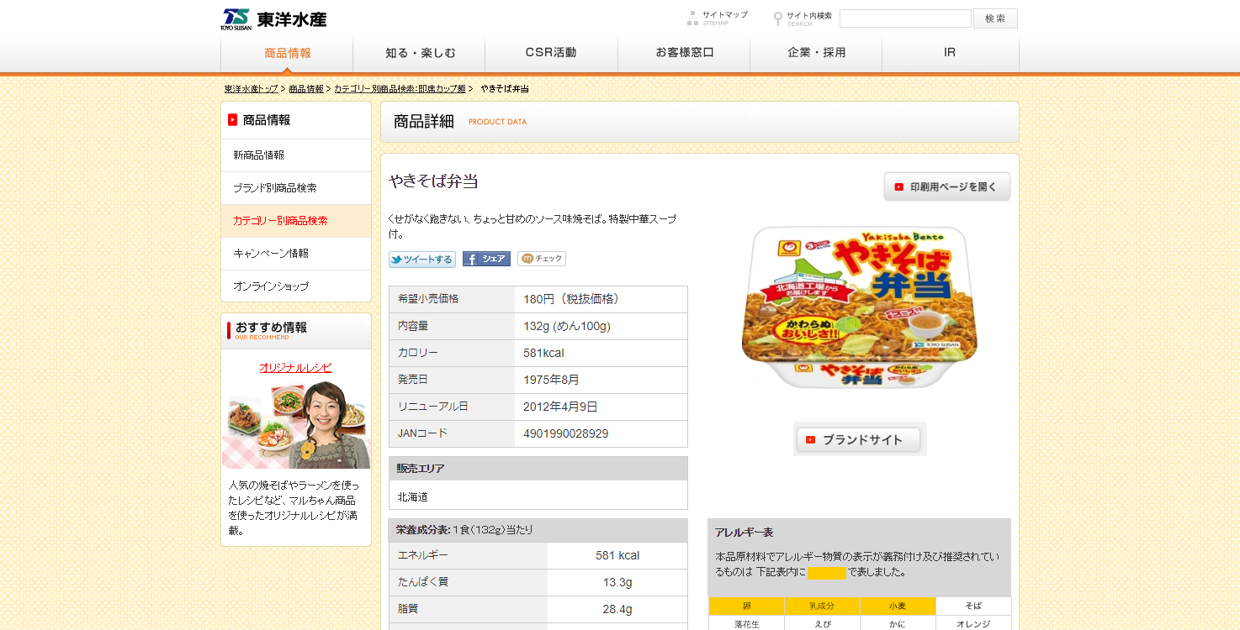Click the 栄養成分表 section header

click(538, 530)
